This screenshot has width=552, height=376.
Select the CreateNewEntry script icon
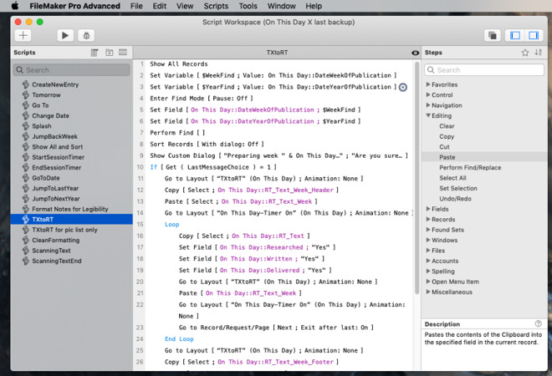click(25, 84)
